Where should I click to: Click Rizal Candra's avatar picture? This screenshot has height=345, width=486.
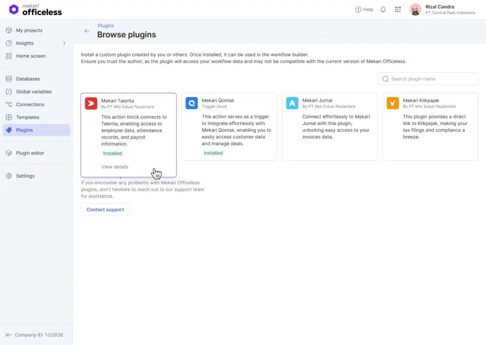(415, 9)
